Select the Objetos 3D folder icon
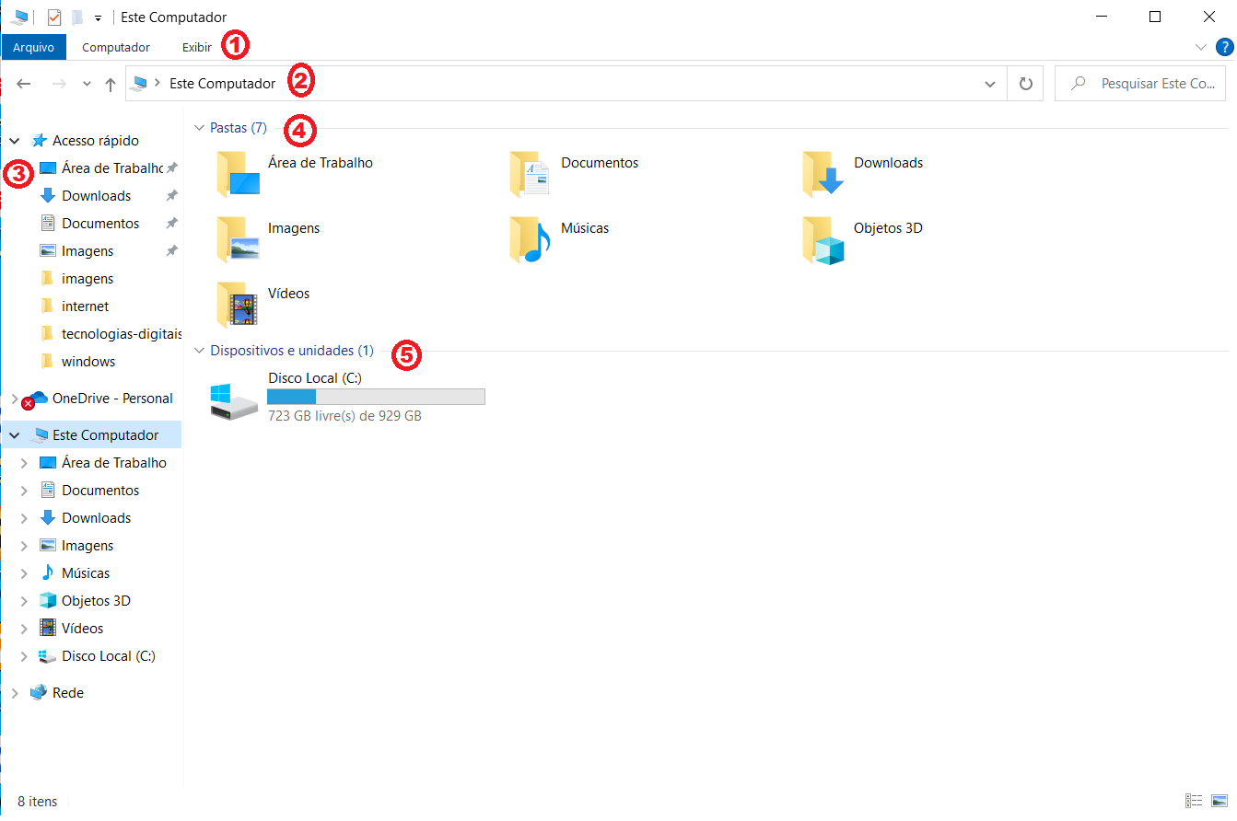The height and width of the screenshot is (821, 1237). 823,239
